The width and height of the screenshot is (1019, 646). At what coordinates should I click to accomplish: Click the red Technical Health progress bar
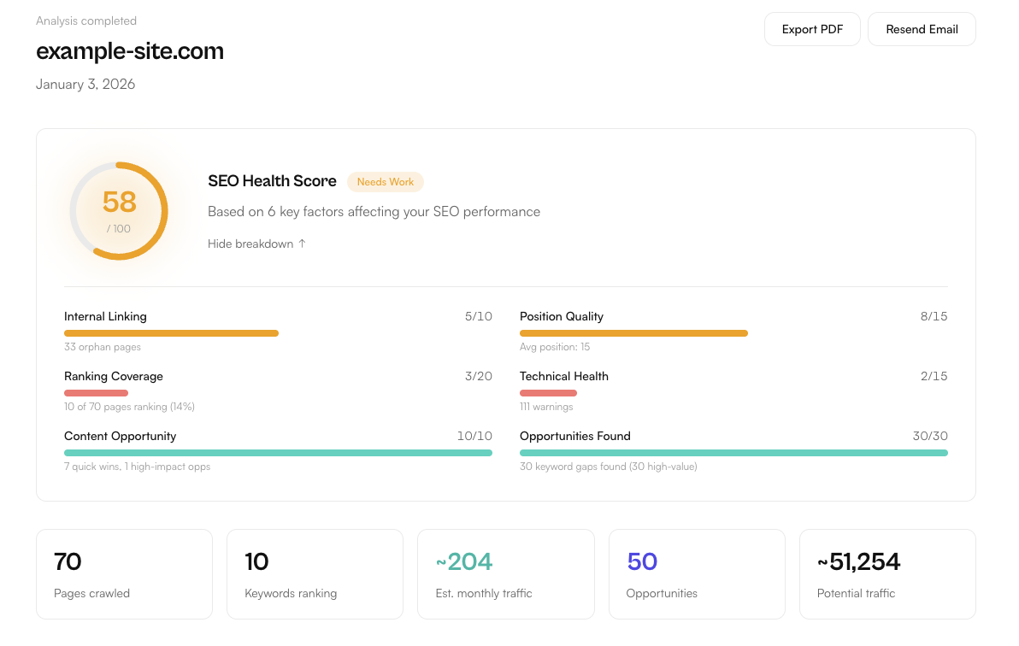tap(548, 393)
